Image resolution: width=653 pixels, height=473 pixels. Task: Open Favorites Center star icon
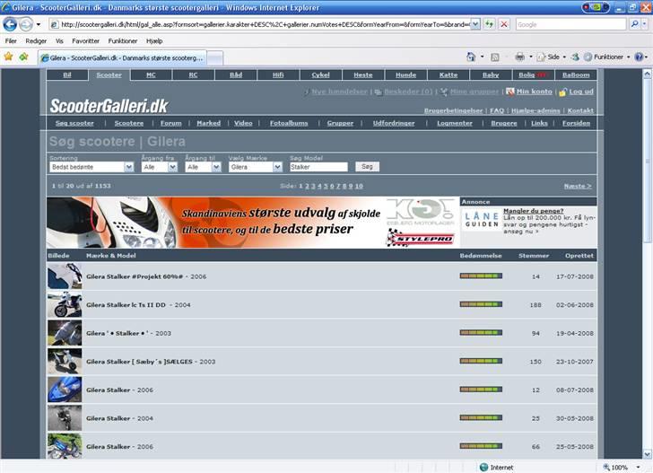(x=8, y=57)
